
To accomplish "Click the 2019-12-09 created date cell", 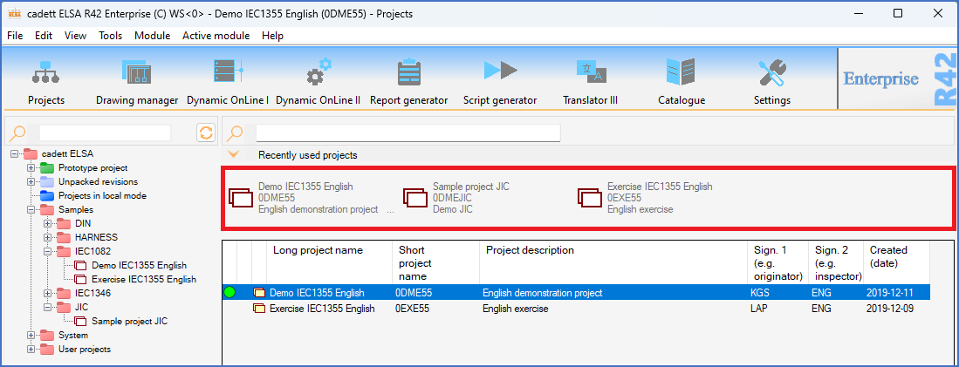I will pos(890,309).
